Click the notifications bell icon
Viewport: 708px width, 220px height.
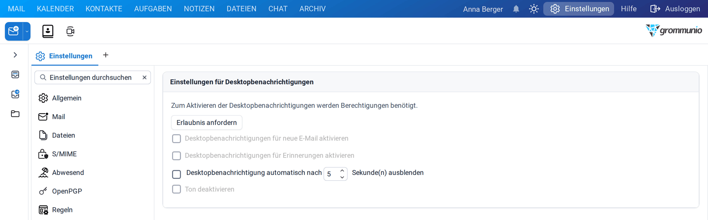[x=516, y=9]
